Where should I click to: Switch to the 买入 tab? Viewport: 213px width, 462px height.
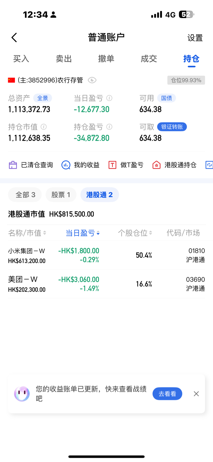click(x=21, y=59)
